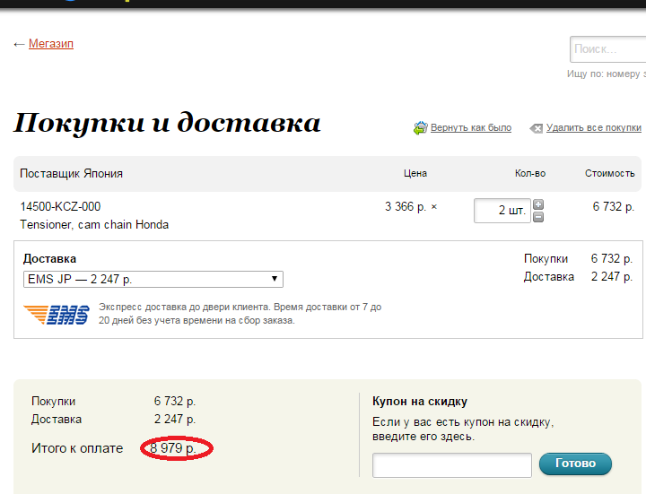Image resolution: width=646 pixels, height=494 pixels.
Task: Click the Готово button
Action: click(x=575, y=464)
